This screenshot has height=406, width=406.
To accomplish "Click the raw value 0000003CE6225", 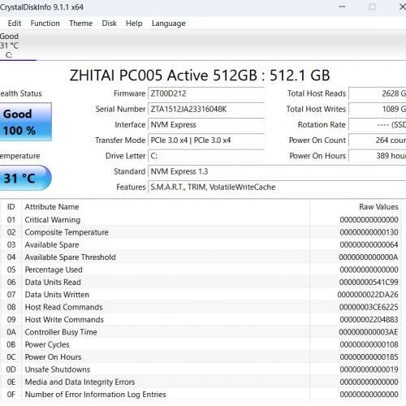I will 369,307.
